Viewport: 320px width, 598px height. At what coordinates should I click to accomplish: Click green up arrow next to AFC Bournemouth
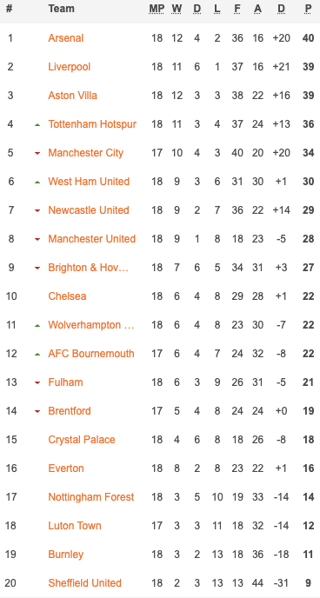point(37,355)
